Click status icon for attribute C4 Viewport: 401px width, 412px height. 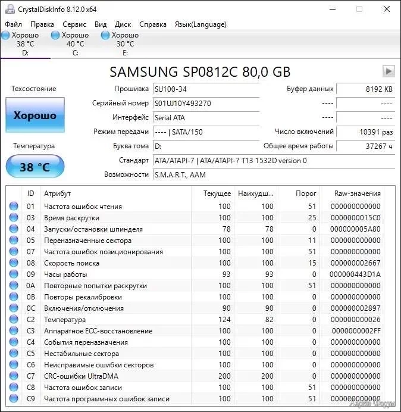pos(14,342)
